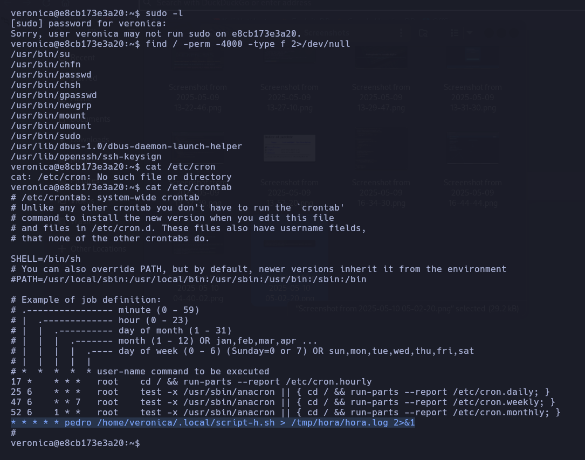Click the new folder icon in header
This screenshot has height=460, width=585.
[x=423, y=33]
